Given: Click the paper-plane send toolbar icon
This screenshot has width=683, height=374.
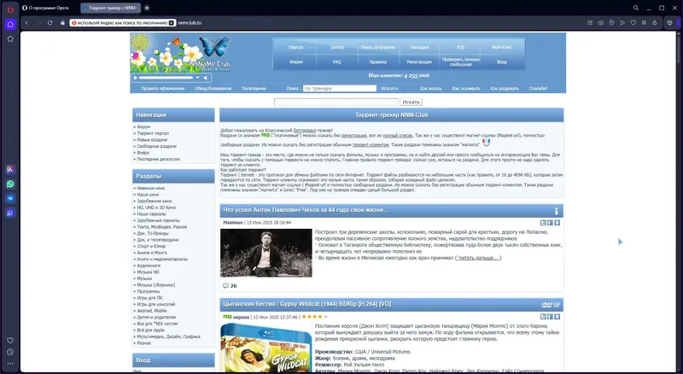Looking at the screenshot, I should [x=622, y=23].
